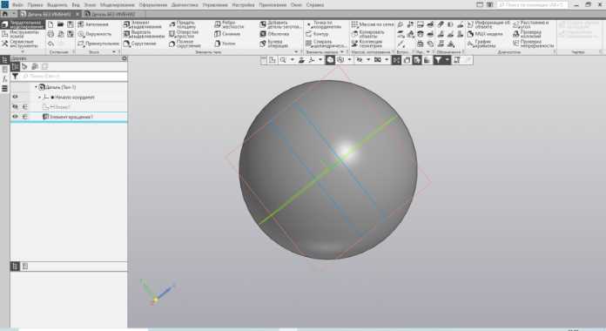Collapse the Деталь (Тел-1) tree node
Image resolution: width=606 pixels, height=331 pixels.
(36, 87)
